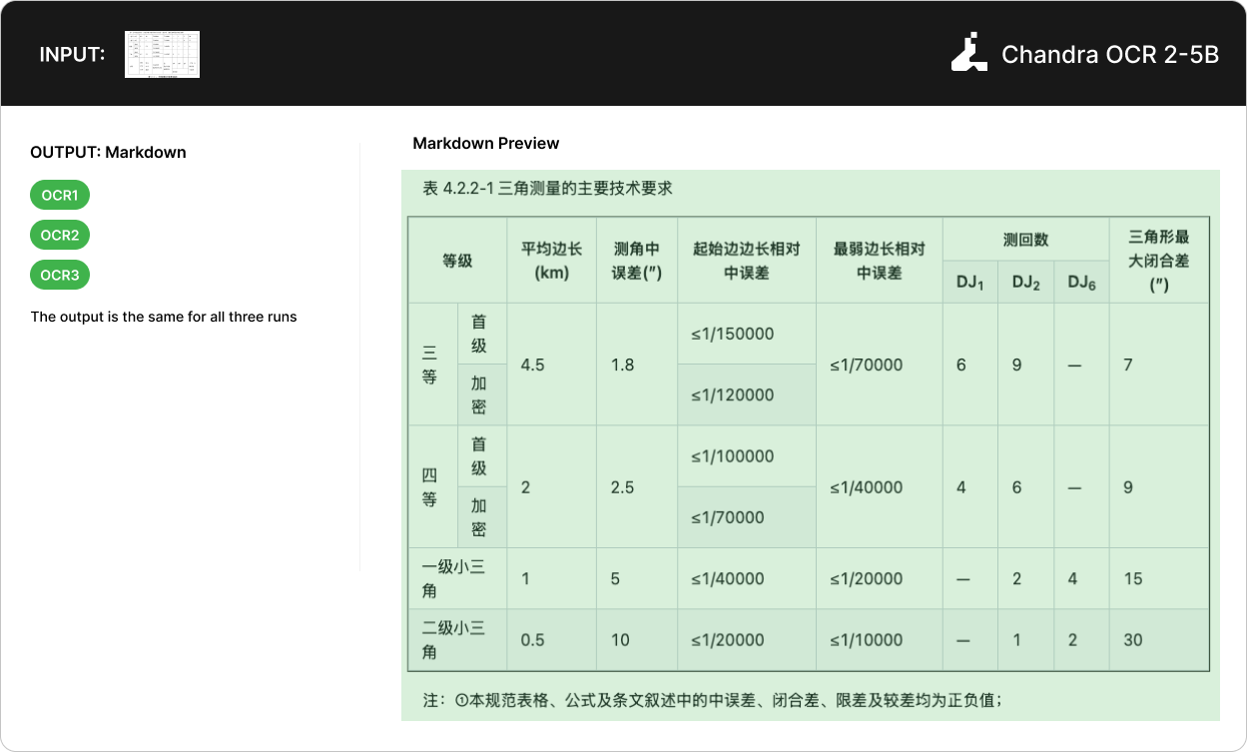This screenshot has height=752, width=1247.
Task: Select the table caption 表 4.2.2-1
Action: [x=547, y=188]
